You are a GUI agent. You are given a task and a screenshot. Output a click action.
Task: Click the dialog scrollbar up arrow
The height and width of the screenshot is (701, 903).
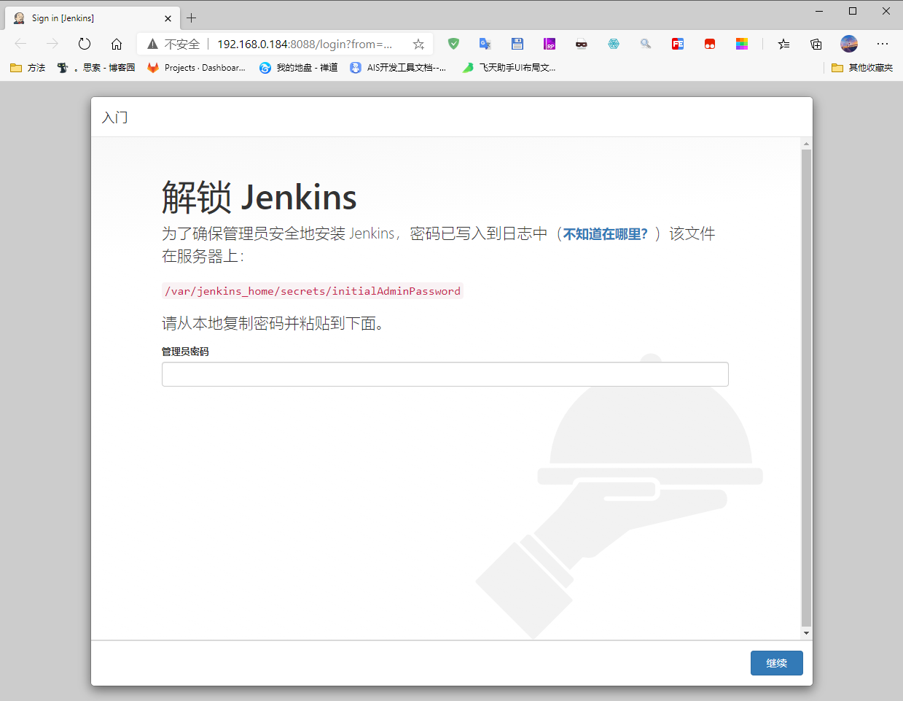pyautogui.click(x=806, y=143)
